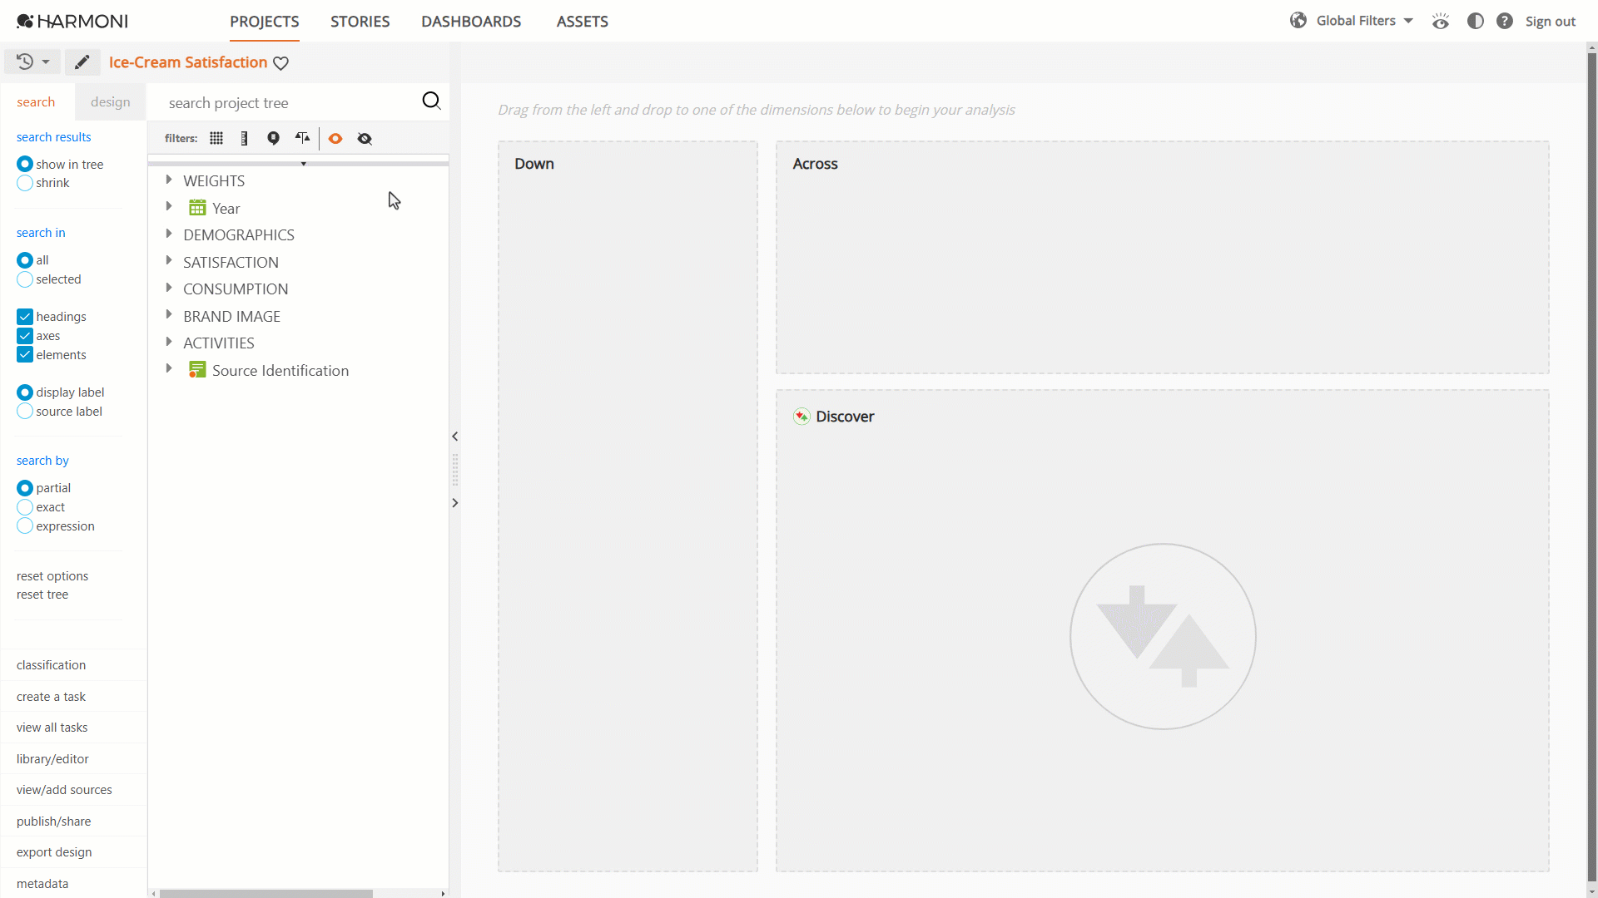Click Sign out
This screenshot has height=898, width=1598.
point(1551,22)
